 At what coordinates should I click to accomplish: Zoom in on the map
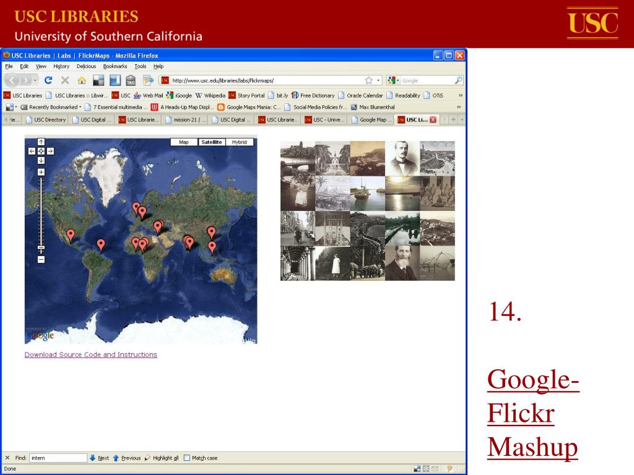click(x=41, y=172)
